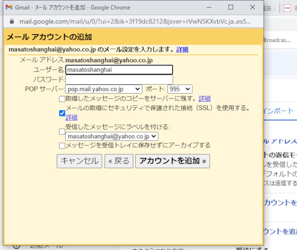Focus the ユーザー名 text field
297x250 pixels.
click(119, 70)
